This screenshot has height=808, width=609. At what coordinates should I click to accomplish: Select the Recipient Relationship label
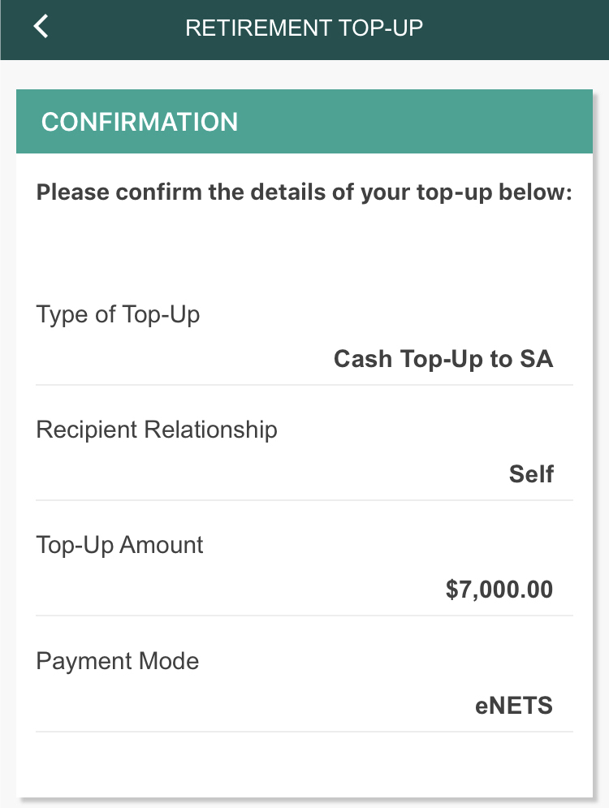pyautogui.click(x=157, y=430)
